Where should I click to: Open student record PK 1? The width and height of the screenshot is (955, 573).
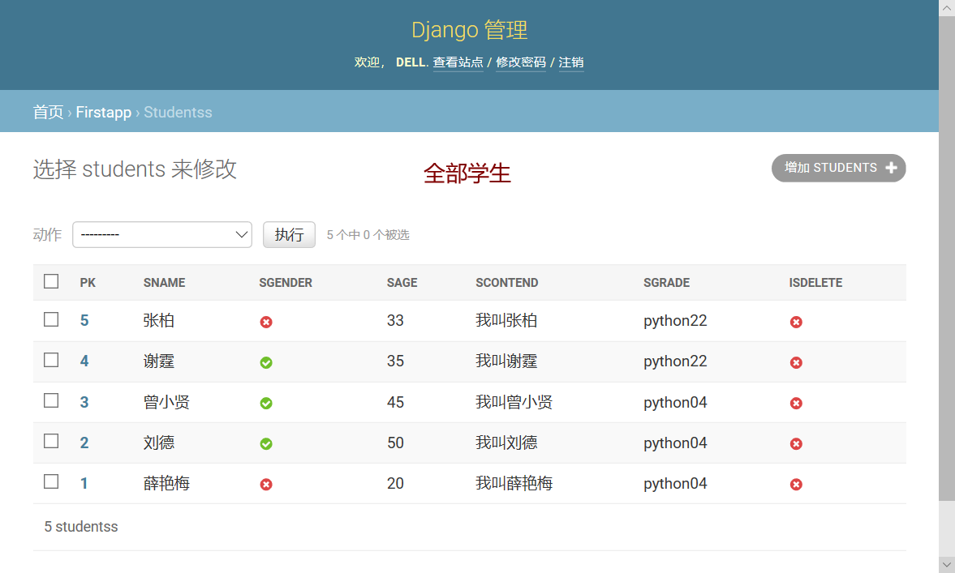(x=84, y=484)
